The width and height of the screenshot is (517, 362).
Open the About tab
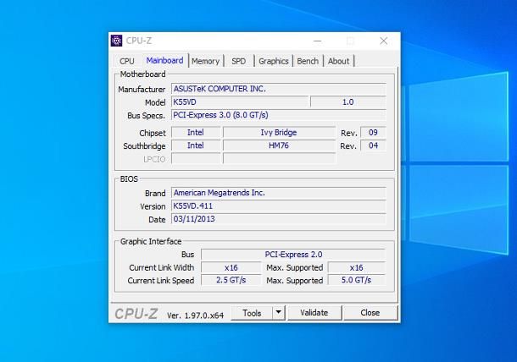click(x=339, y=61)
